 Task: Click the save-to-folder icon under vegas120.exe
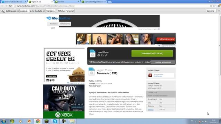click(102, 55)
